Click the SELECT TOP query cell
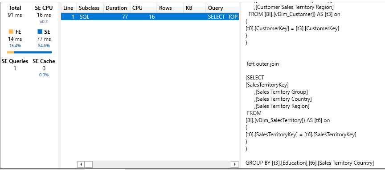The image size is (385, 170). [x=223, y=16]
